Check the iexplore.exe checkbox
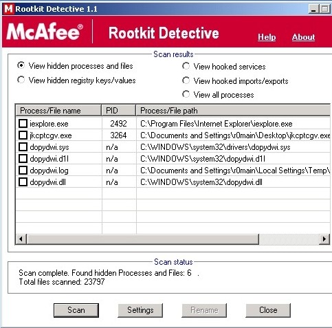The width and height of the screenshot is (332, 328). (23, 124)
